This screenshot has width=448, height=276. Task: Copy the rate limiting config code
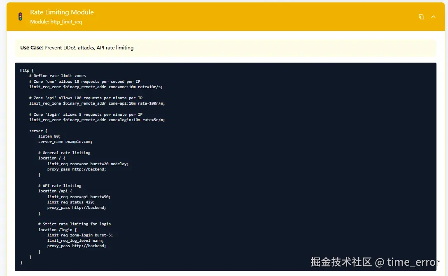click(421, 17)
